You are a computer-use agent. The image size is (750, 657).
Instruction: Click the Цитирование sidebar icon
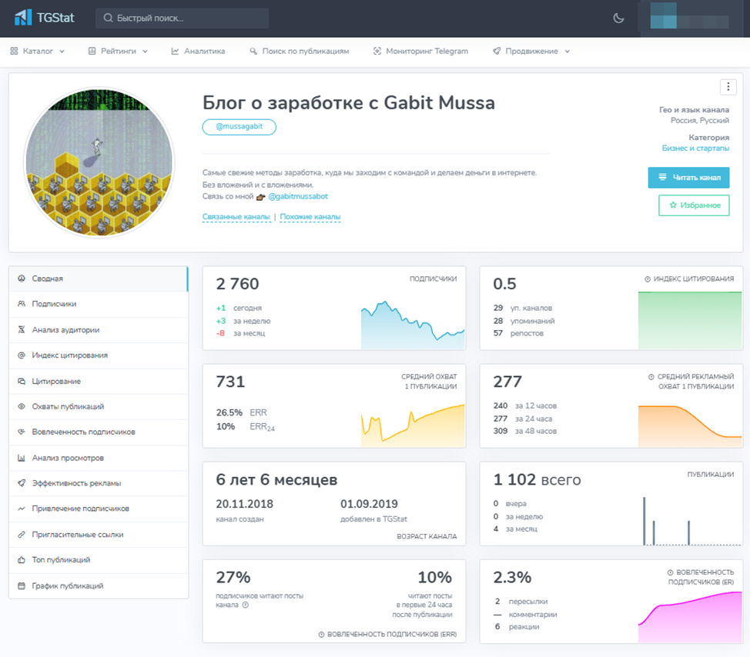tap(21, 381)
